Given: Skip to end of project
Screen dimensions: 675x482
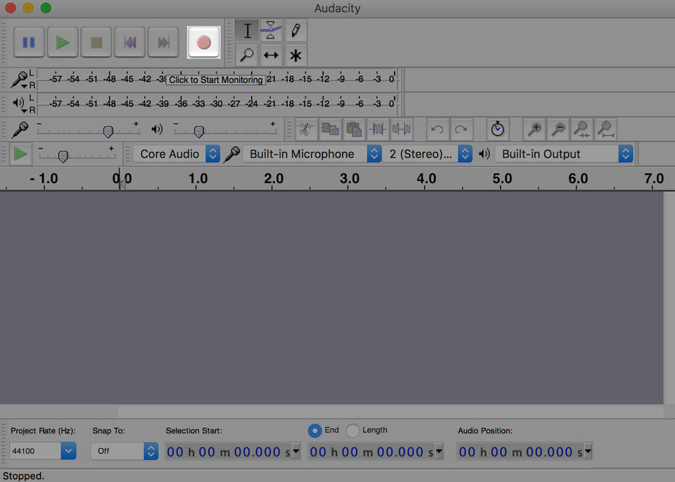Looking at the screenshot, I should click(x=163, y=42).
